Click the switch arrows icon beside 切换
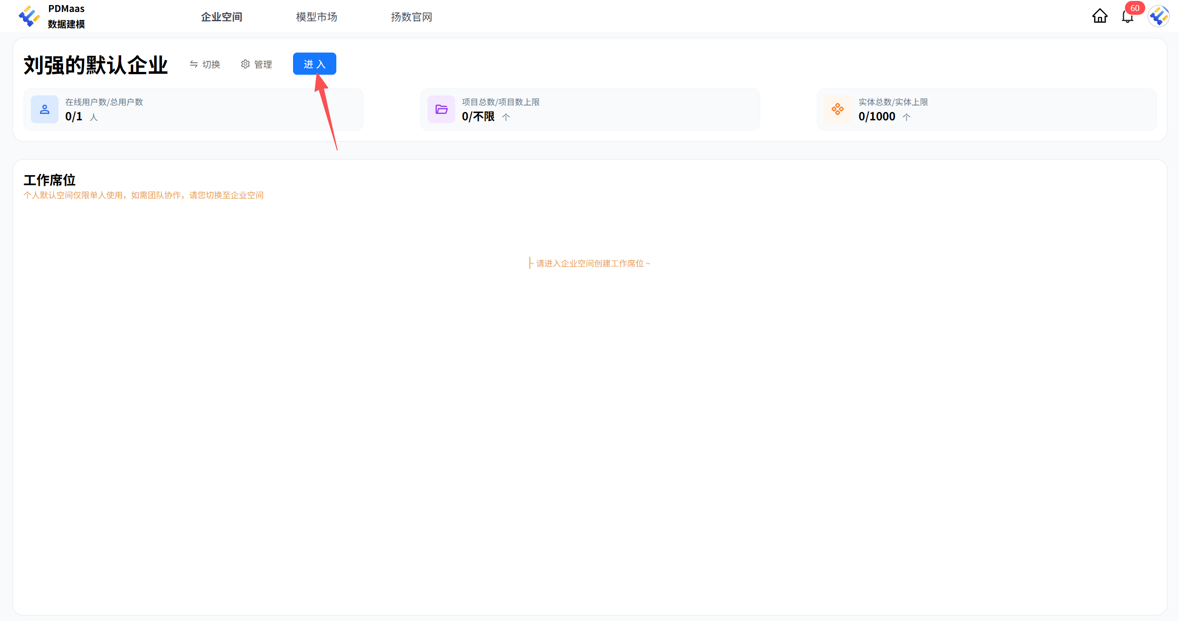This screenshot has height=621, width=1179. point(194,64)
